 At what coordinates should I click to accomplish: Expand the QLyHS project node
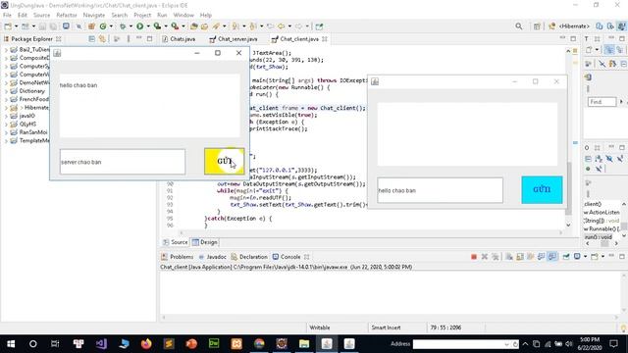pyautogui.click(x=6, y=125)
